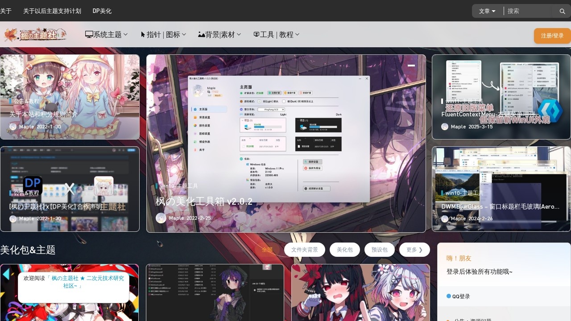Click the picture icon beside 背景|素材
This screenshot has height=321, width=571.
201,34
